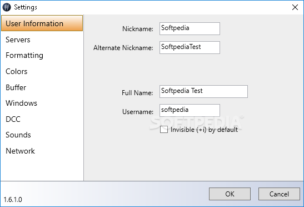Select the User Information category
The image size is (304, 207).
42,23
